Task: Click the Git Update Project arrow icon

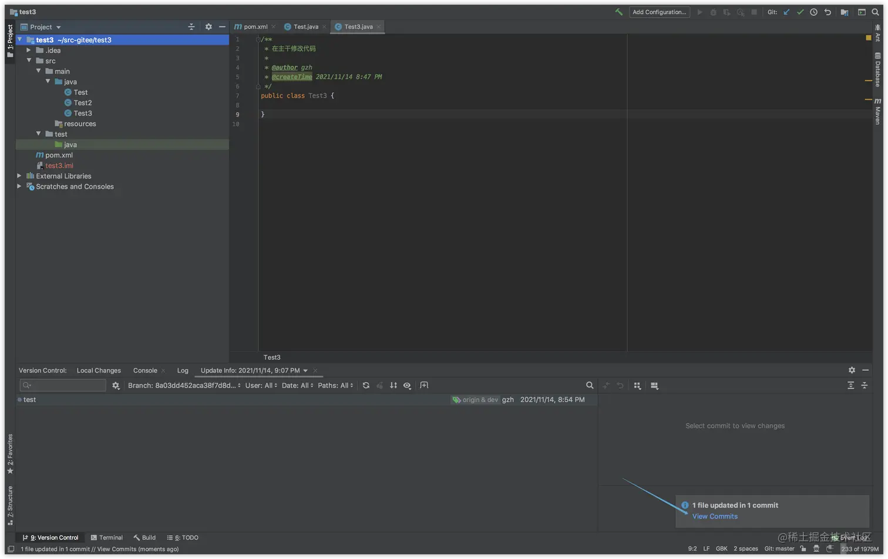Action: 786,12
